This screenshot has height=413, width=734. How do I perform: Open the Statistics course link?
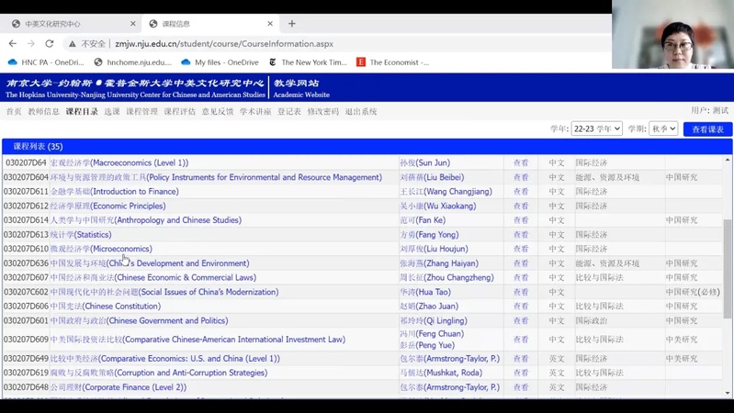(81, 234)
